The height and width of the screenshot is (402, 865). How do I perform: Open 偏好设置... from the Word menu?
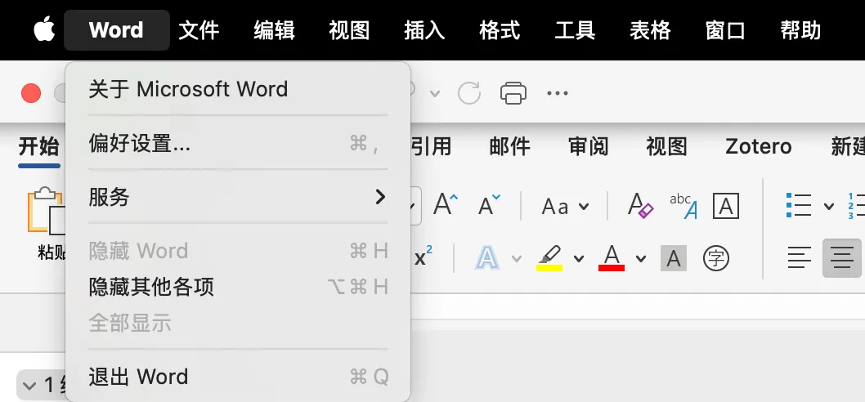point(238,143)
